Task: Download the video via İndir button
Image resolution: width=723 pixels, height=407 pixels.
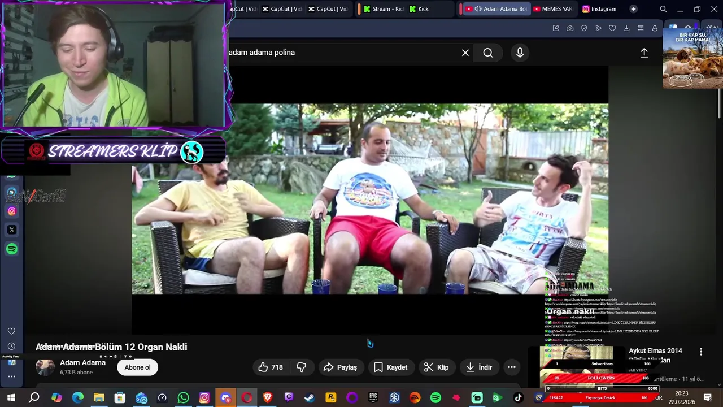Action: [479, 367]
